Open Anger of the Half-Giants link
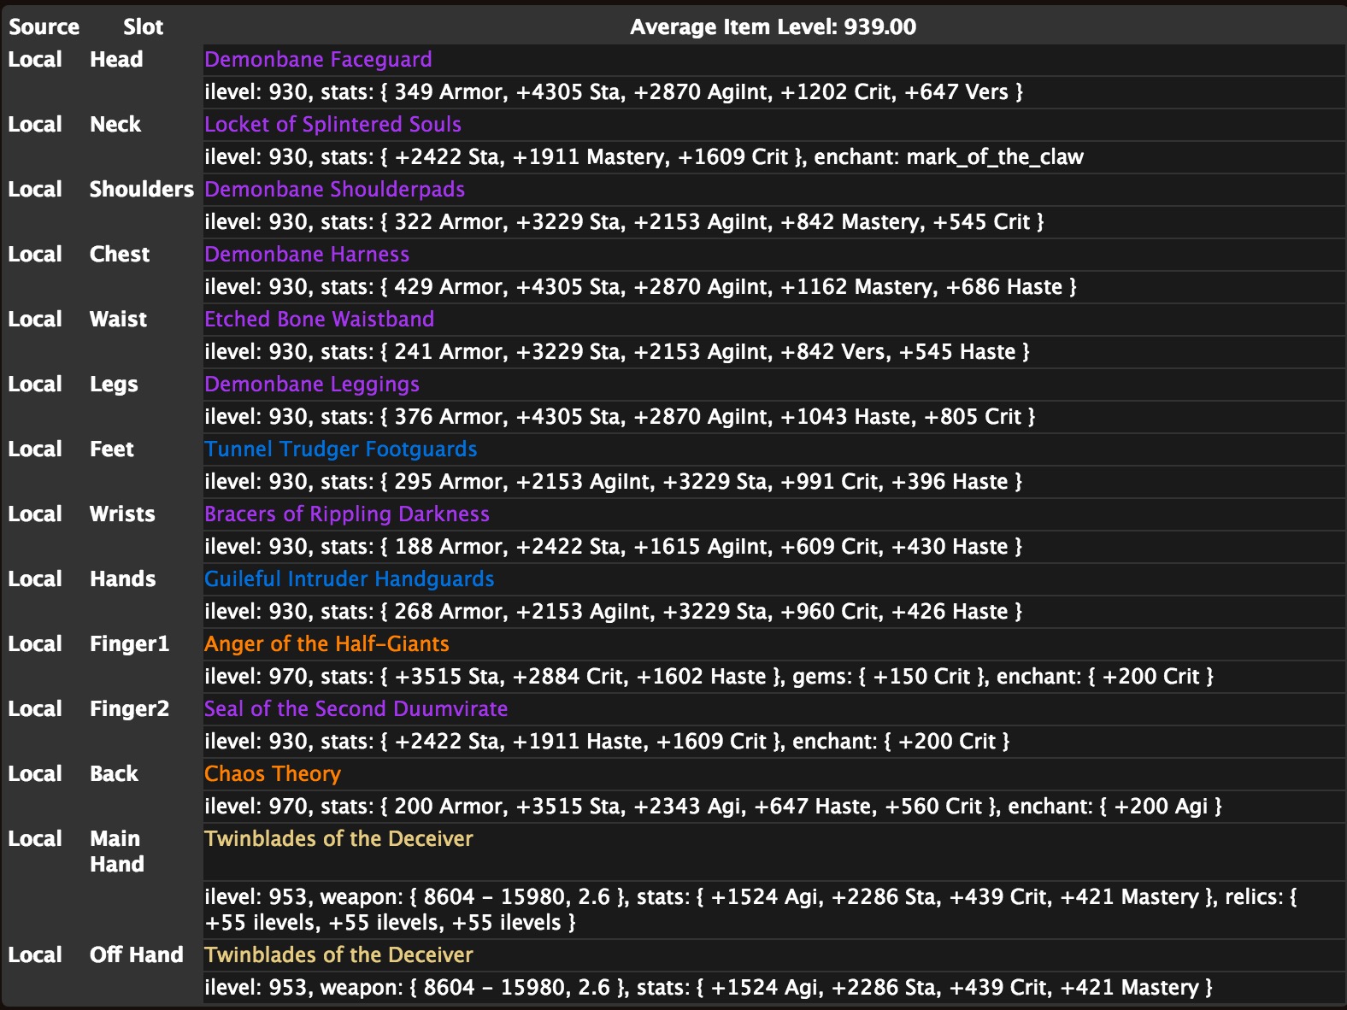This screenshot has height=1010, width=1347. coord(326,644)
